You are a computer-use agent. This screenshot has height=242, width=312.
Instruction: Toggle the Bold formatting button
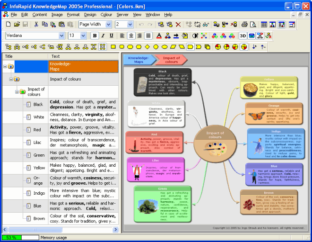(95, 36)
